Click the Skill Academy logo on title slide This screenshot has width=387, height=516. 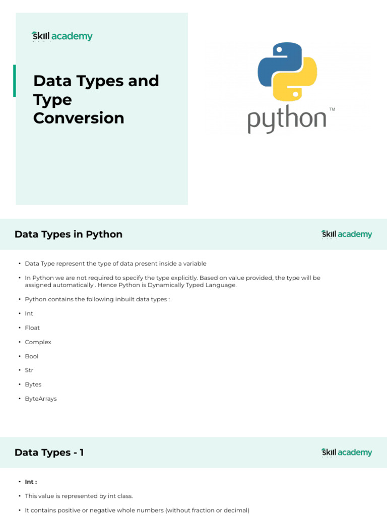point(62,36)
